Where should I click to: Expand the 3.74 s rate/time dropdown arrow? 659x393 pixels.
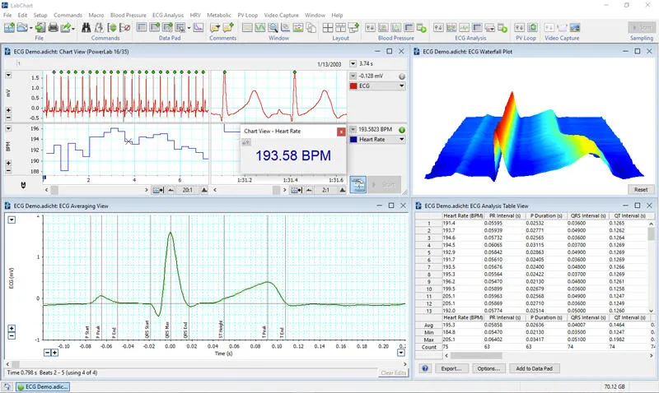click(353, 63)
